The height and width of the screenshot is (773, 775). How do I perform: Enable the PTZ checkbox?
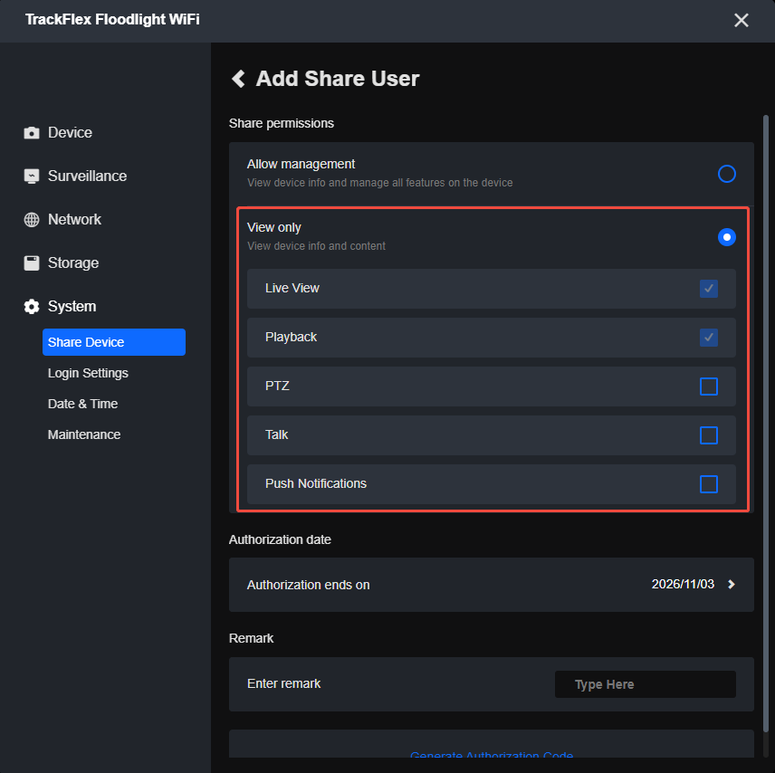708,386
